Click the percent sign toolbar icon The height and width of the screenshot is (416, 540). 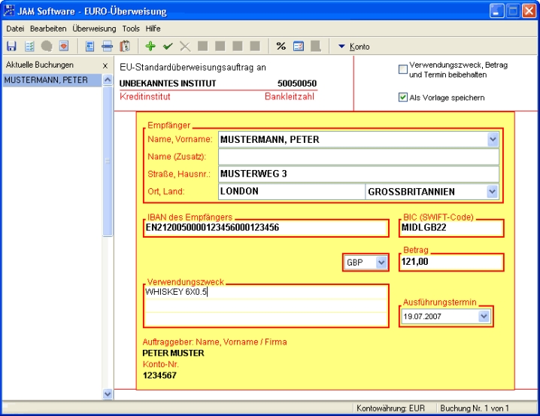click(281, 47)
